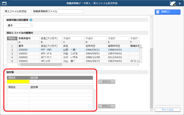The height and width of the screenshot is (115, 184).
Task: Click the 登録(T) register button
Action: (x=168, y=12)
